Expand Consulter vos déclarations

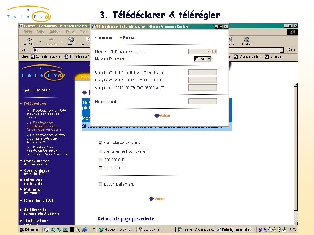35,162
